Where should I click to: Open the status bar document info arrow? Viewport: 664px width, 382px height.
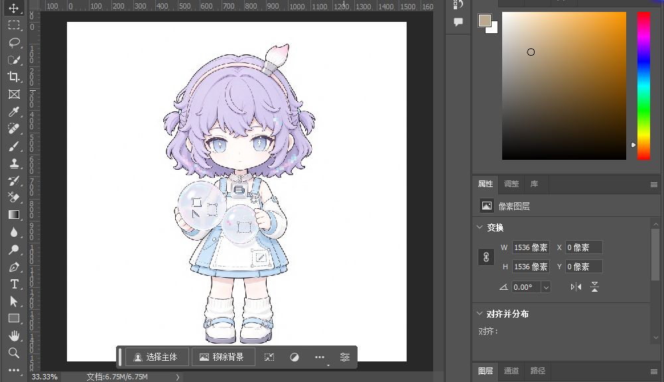pos(177,377)
